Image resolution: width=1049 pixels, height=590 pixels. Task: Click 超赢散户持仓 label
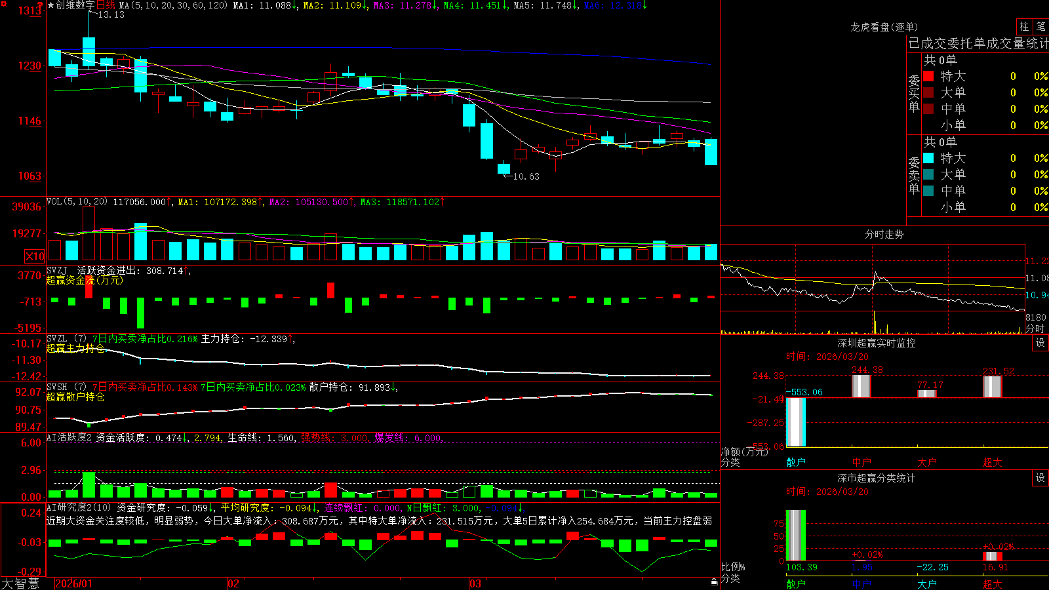click(75, 397)
